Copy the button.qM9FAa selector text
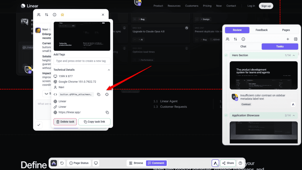The image size is (302, 170). pos(99,94)
